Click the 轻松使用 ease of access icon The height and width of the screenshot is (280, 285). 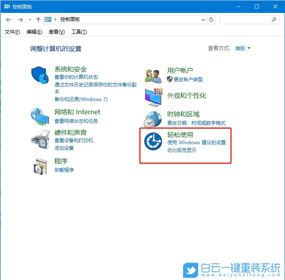tap(153, 141)
